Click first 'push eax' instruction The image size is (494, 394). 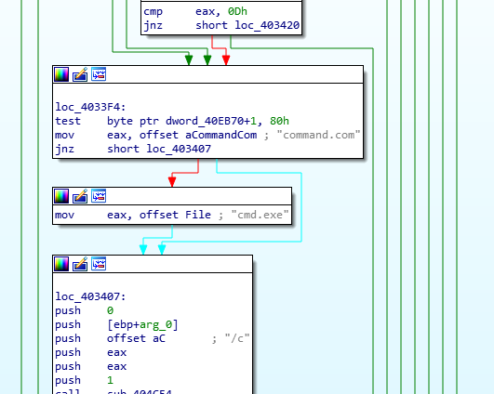pos(91,352)
